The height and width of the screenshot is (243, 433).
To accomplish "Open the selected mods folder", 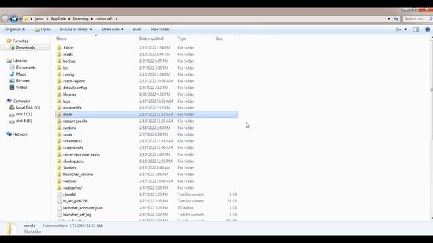I will click(x=43, y=29).
